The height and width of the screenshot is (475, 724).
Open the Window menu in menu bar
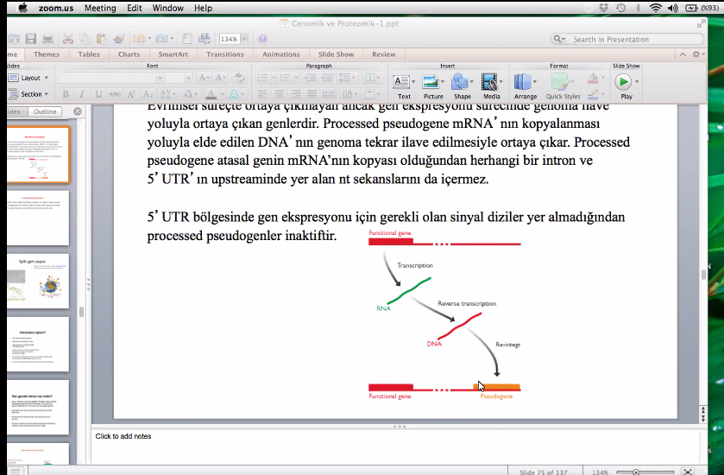167,8
